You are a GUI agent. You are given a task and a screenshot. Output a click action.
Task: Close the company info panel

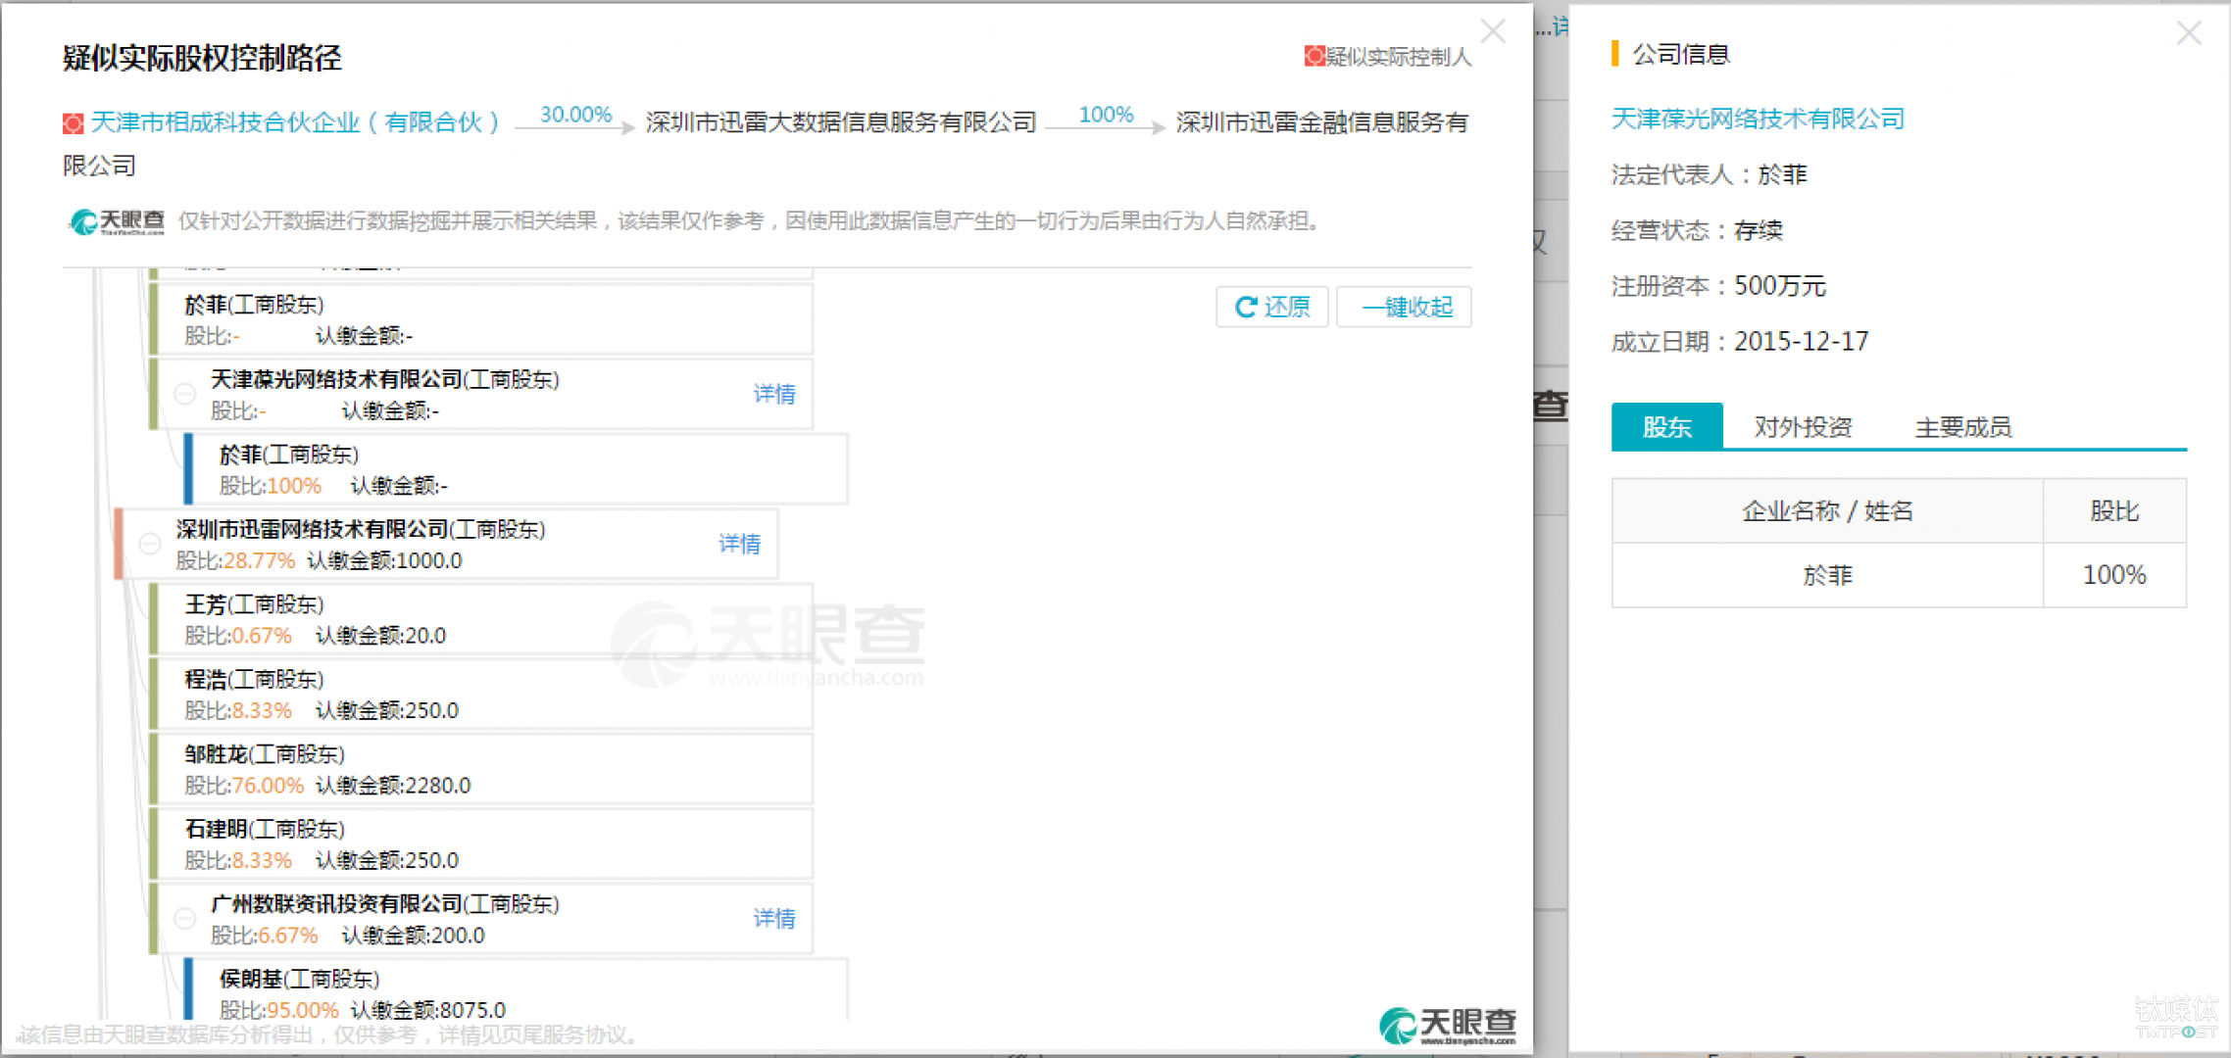pyautogui.click(x=2188, y=33)
